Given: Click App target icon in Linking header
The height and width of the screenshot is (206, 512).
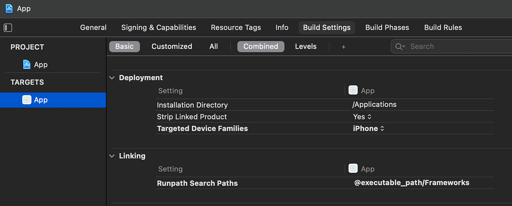Looking at the screenshot, I should pos(353,168).
